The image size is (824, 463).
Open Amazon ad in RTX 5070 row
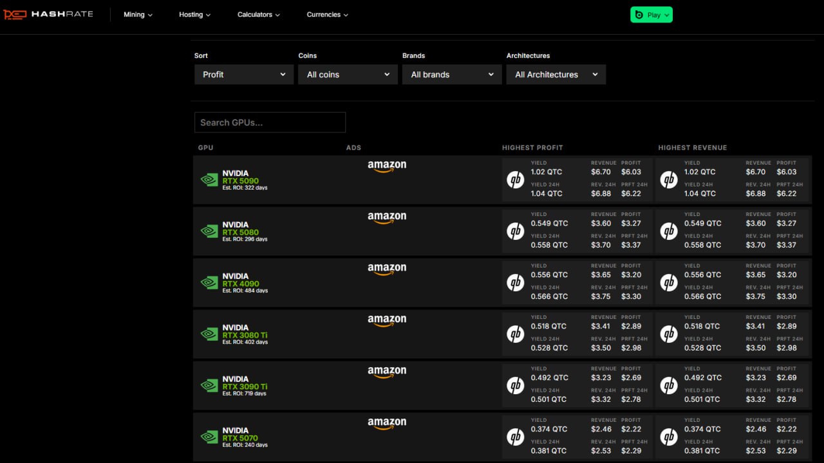pyautogui.click(x=387, y=424)
